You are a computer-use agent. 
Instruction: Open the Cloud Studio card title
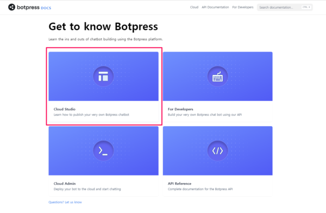click(x=65, y=109)
